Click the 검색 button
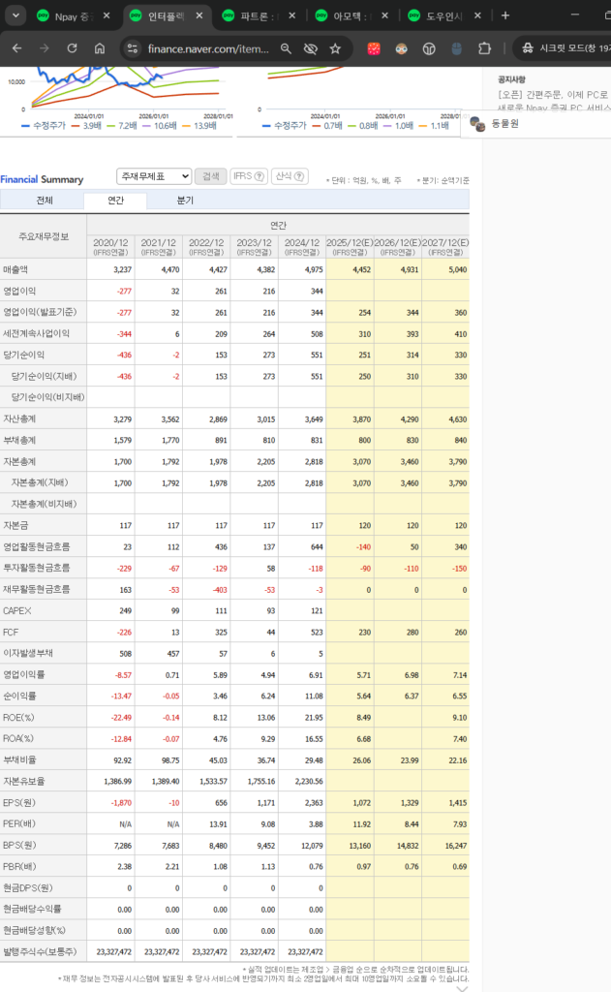The image size is (611, 992). click(210, 176)
